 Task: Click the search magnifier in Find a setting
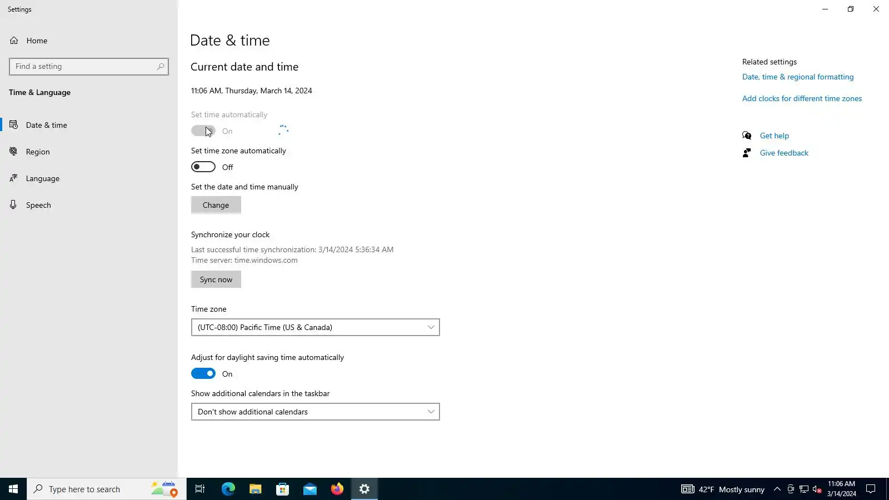pyautogui.click(x=161, y=67)
